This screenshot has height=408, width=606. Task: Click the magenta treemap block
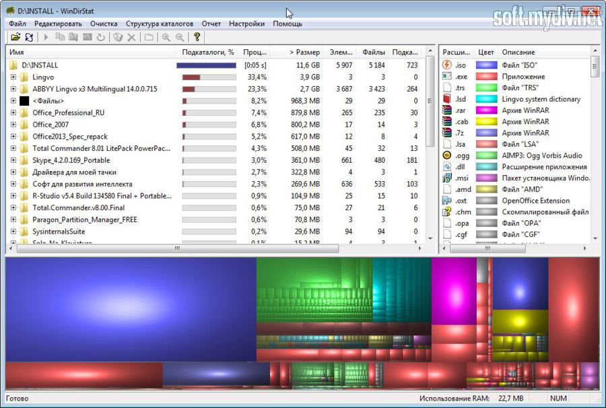point(454,292)
